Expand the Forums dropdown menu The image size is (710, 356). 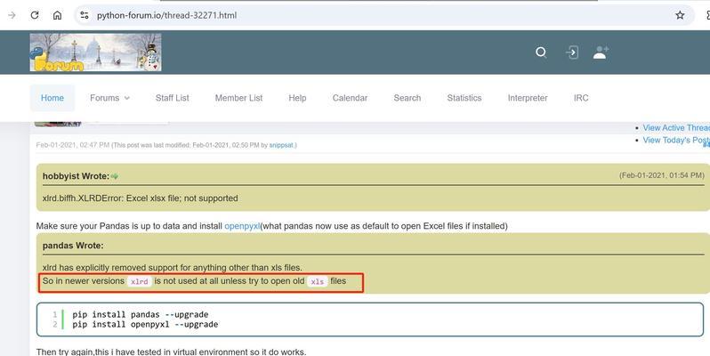click(x=109, y=98)
